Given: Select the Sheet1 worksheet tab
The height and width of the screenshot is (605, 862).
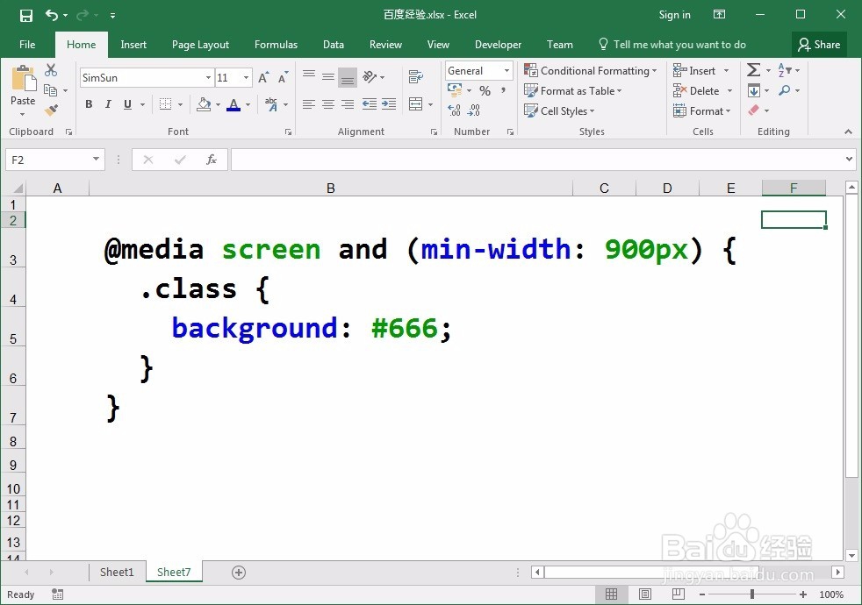Looking at the screenshot, I should (117, 572).
